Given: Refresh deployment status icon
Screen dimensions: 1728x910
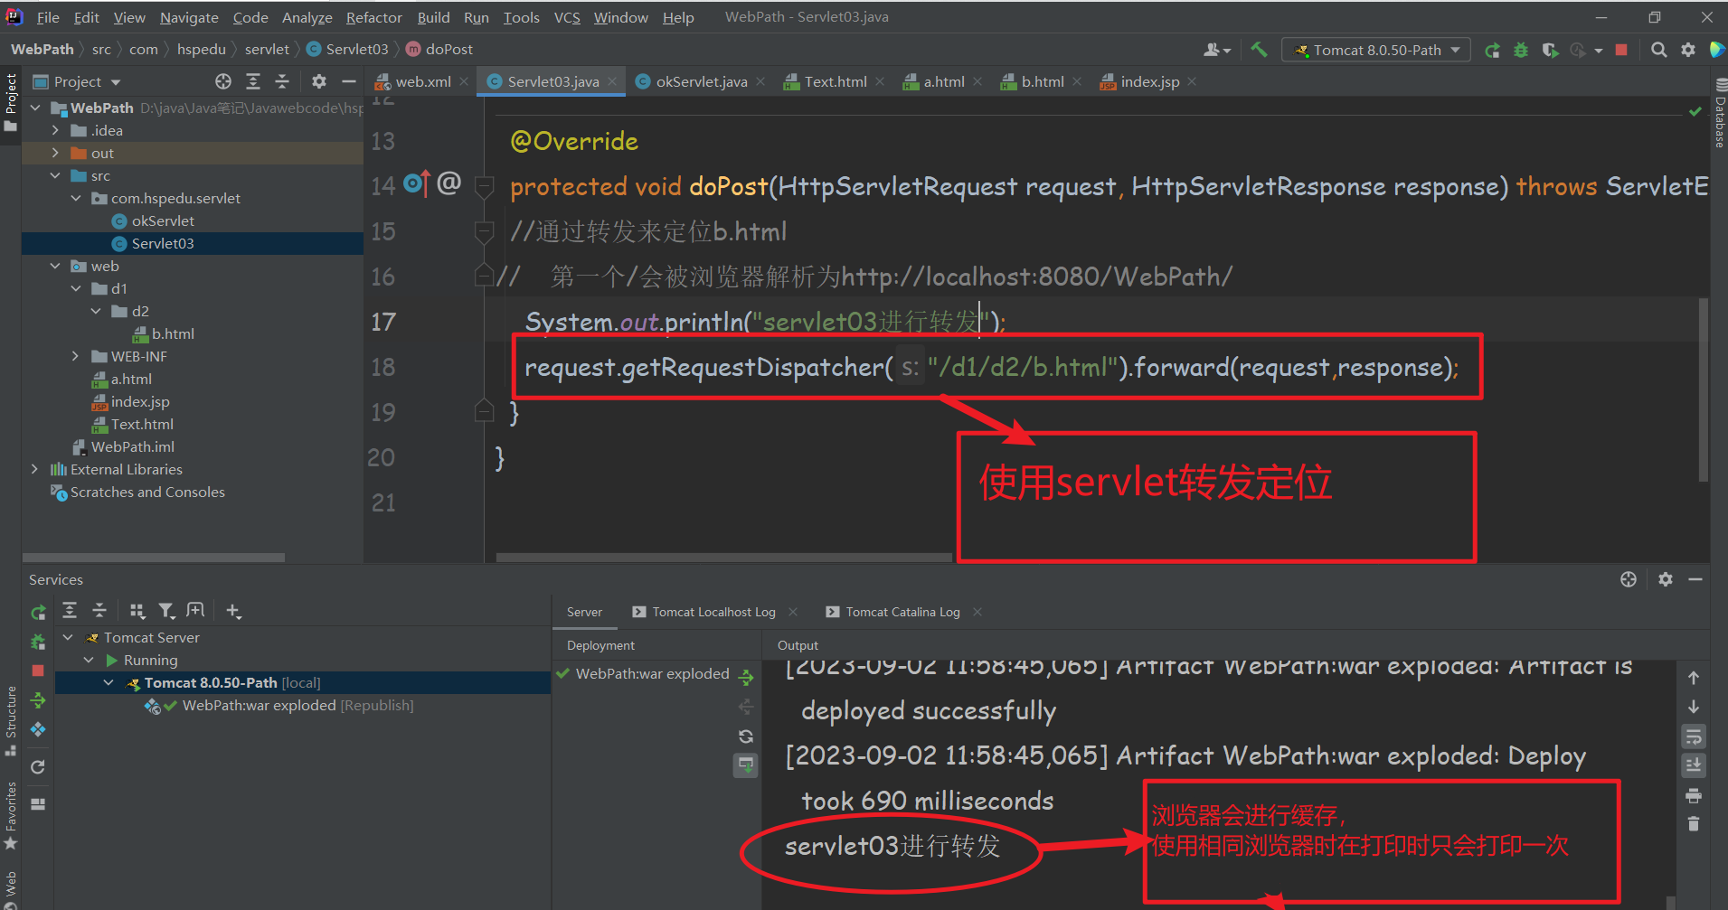Looking at the screenshot, I should tap(746, 736).
